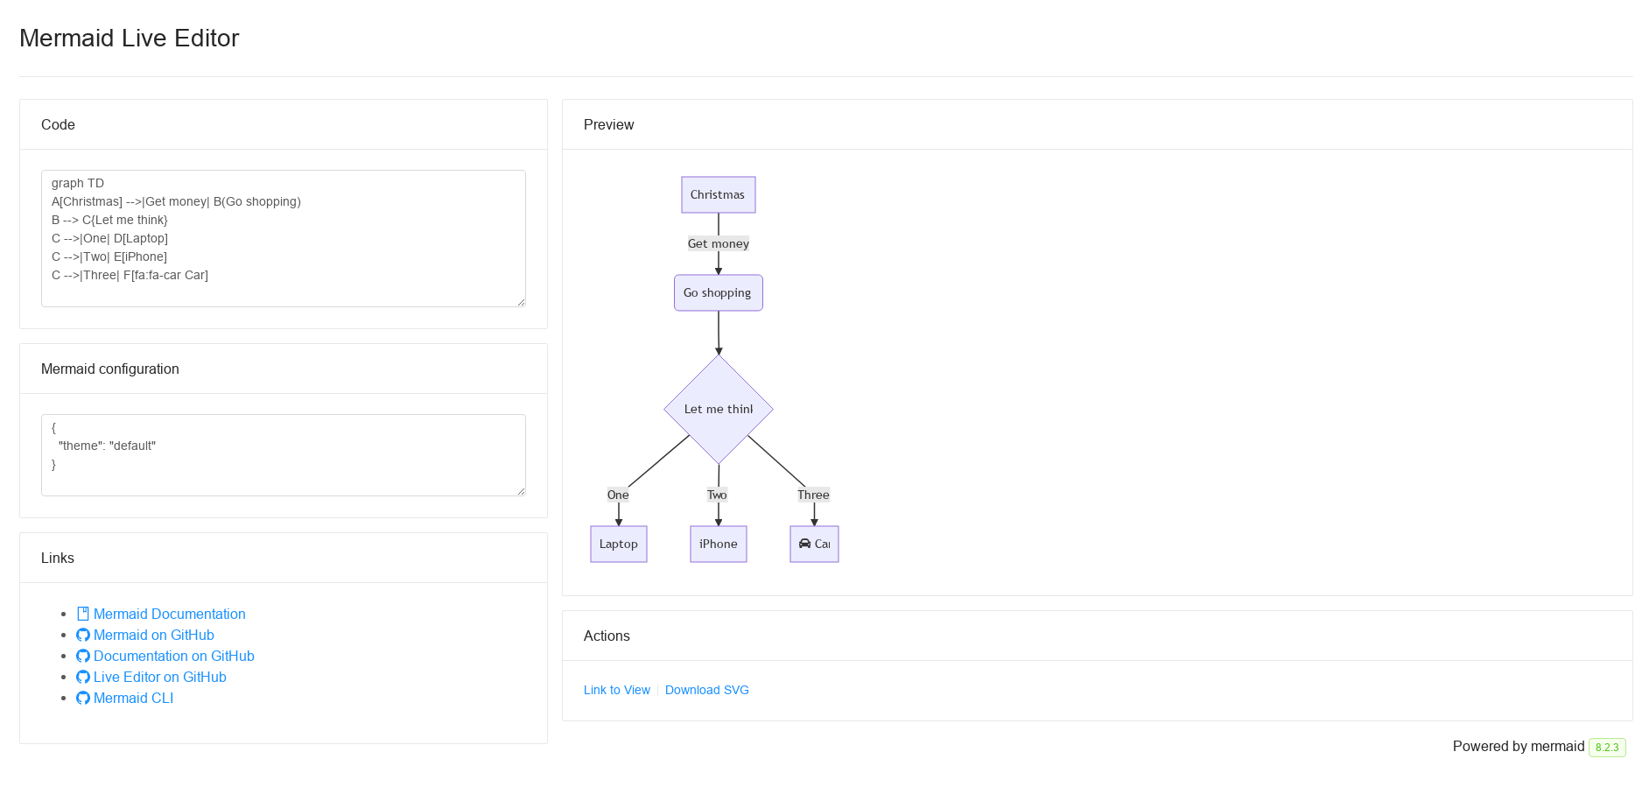Select the iPhone node in the diagram

coord(718,544)
